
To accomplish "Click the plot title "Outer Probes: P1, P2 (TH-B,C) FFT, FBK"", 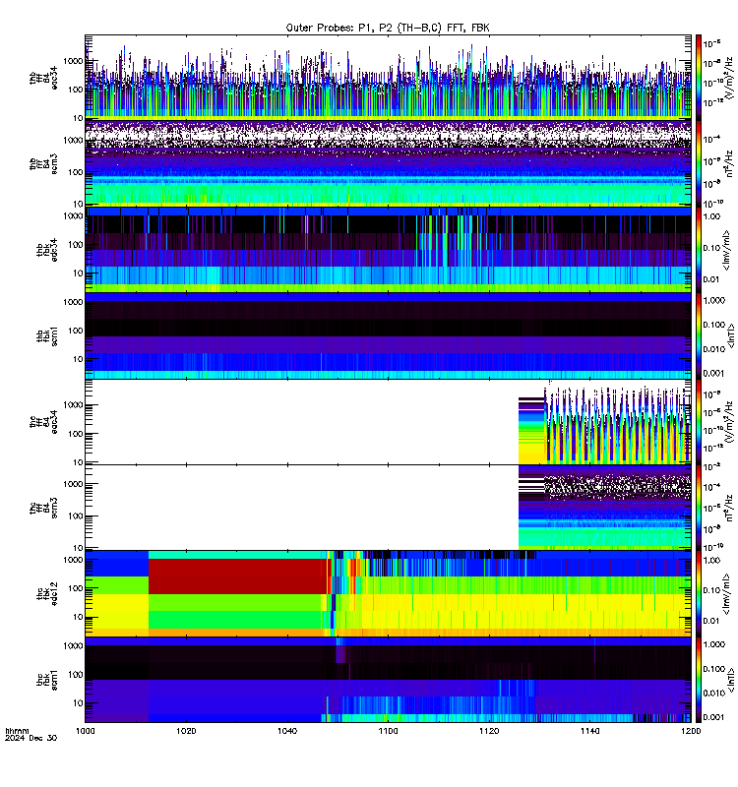I will (x=388, y=29).
